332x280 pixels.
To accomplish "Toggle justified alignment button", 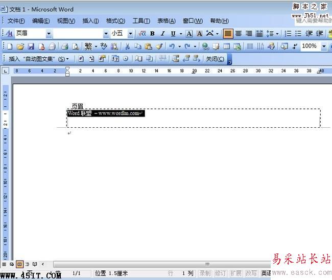I will [228, 33].
